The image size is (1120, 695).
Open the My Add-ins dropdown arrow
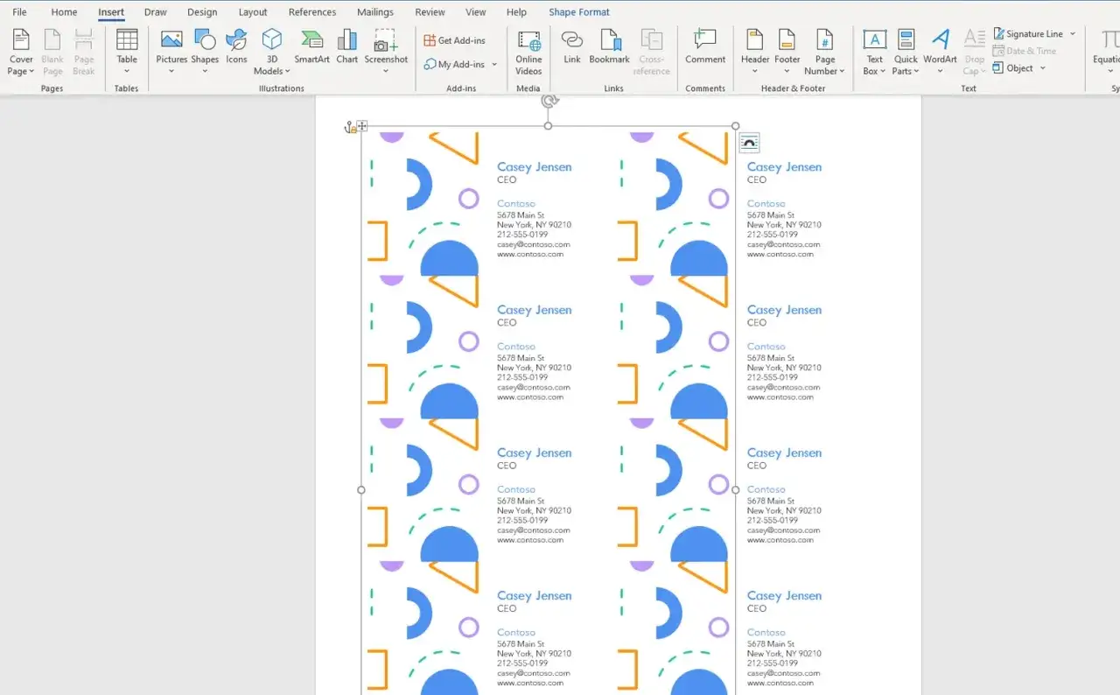coord(494,65)
